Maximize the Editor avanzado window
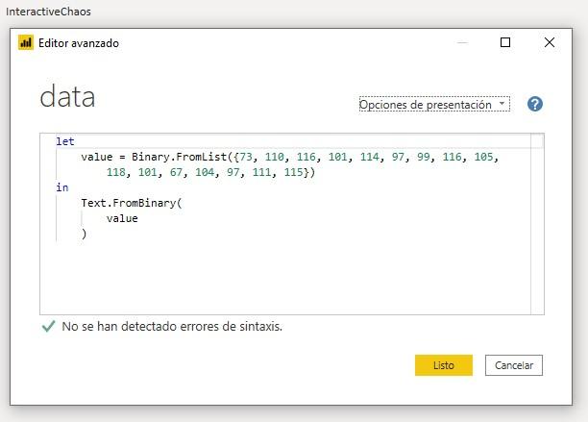Viewport: 588px width, 422px height. pyautogui.click(x=505, y=42)
